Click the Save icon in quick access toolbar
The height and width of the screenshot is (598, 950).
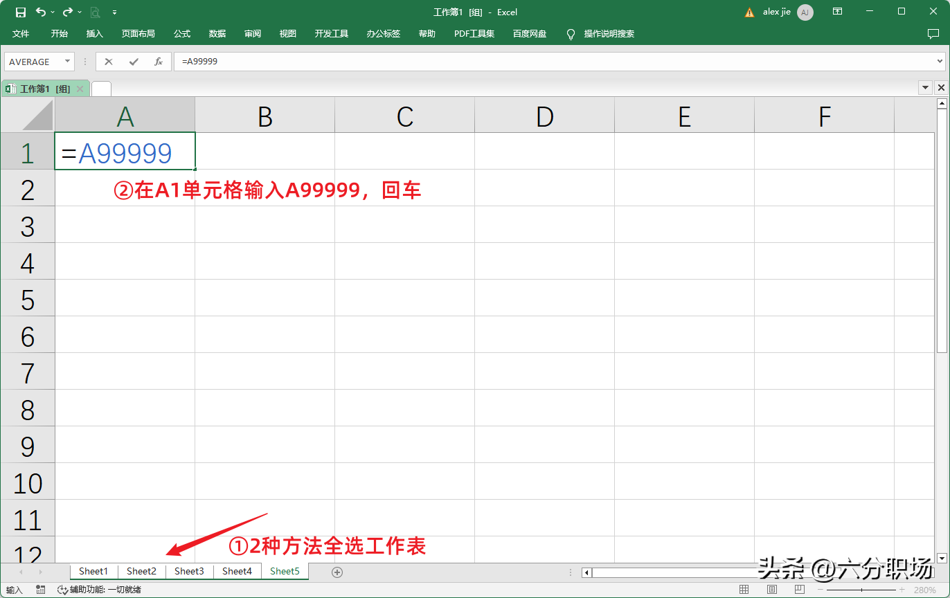(x=21, y=12)
